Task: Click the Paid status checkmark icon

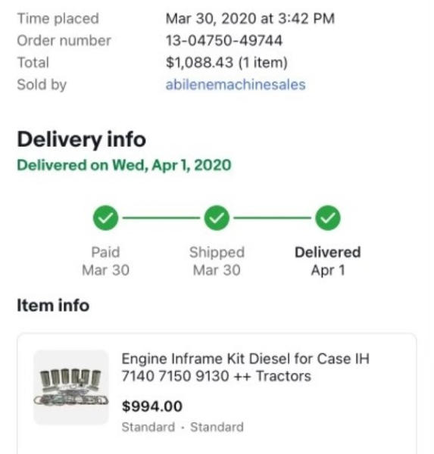Action: [105, 218]
